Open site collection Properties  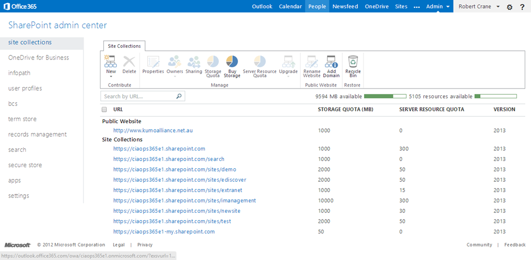coord(153,62)
